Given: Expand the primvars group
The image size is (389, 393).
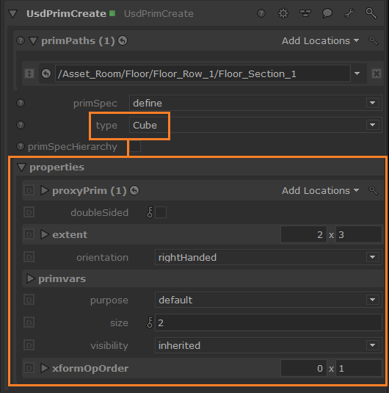Looking at the screenshot, I should [x=31, y=278].
